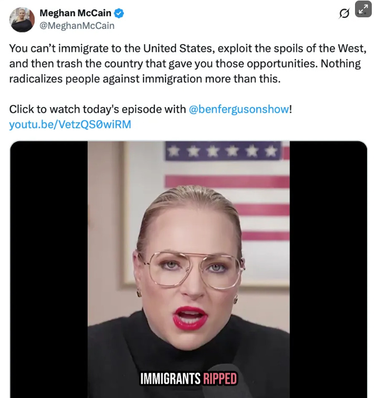Open the @MeghanMcCain handle link
This screenshot has height=398, width=376.
[77, 26]
